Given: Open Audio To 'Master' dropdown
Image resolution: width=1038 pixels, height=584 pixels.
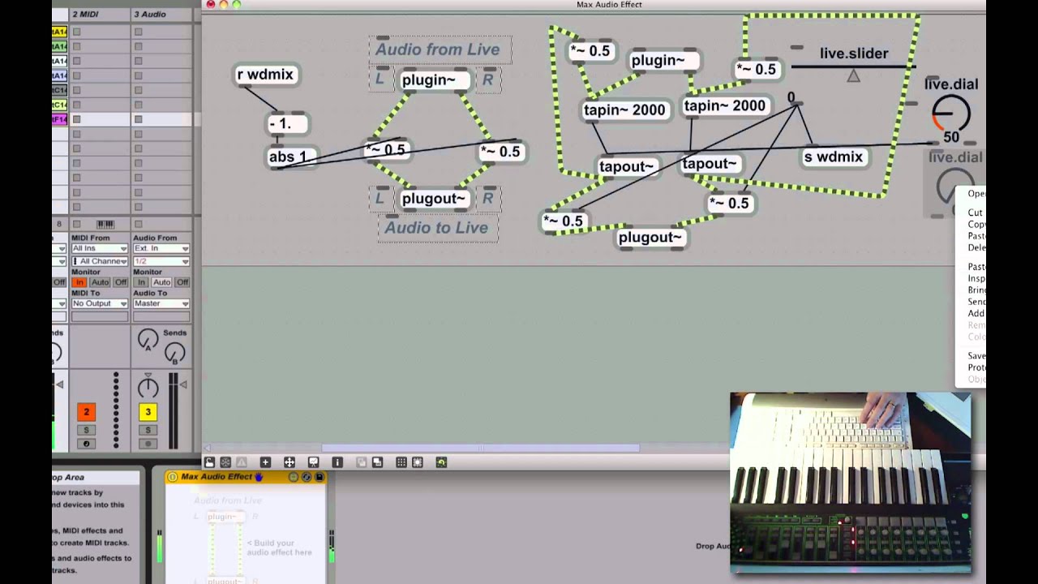Looking at the screenshot, I should [161, 303].
